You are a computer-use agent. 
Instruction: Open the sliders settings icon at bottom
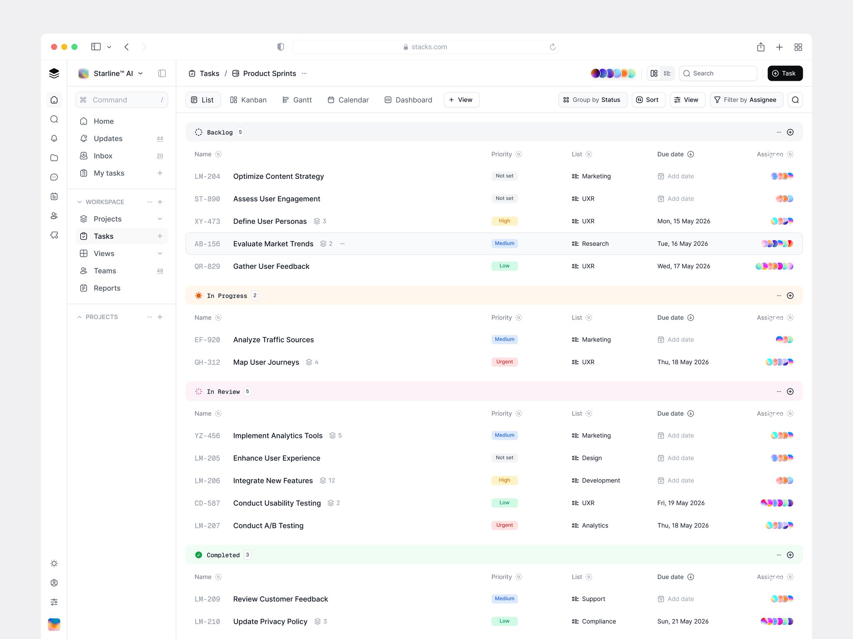click(54, 602)
